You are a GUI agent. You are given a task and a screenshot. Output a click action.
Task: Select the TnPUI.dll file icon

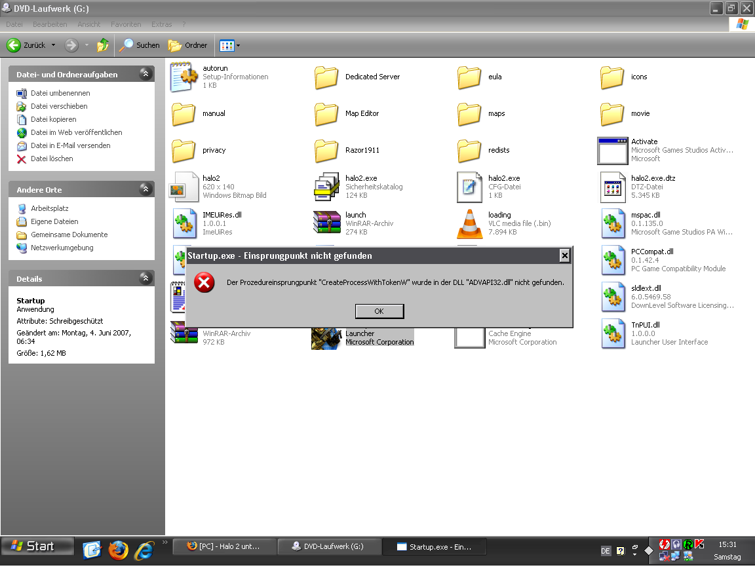[x=613, y=333]
